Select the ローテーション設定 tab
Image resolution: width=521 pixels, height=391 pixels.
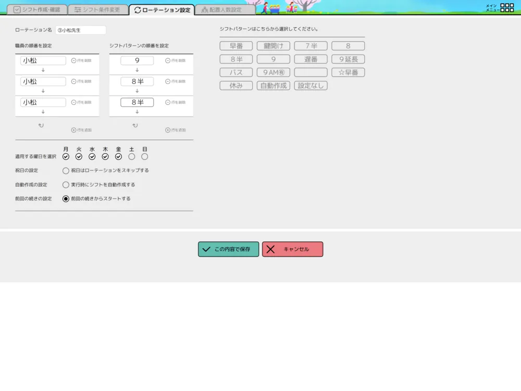click(162, 9)
